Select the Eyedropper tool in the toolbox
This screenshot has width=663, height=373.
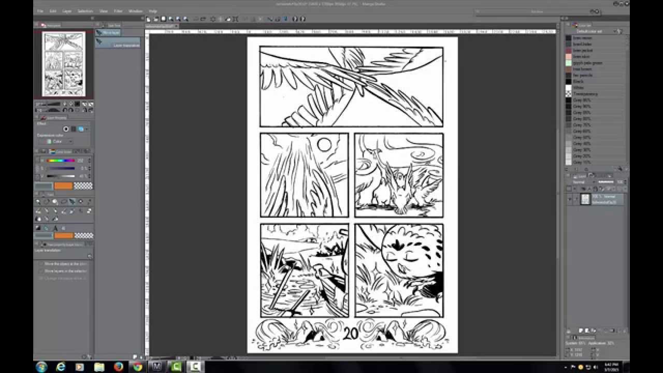[x=90, y=202]
